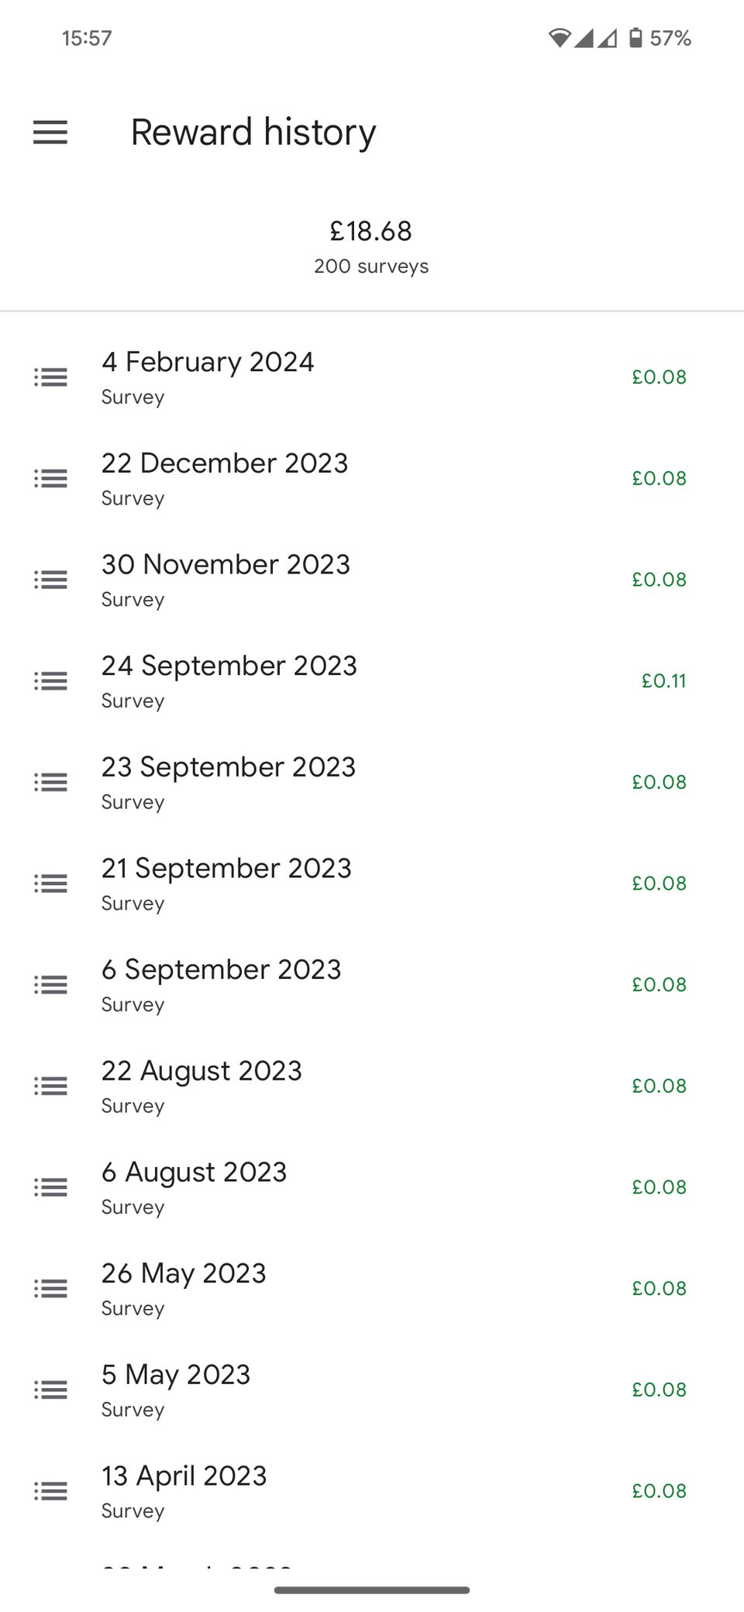The image size is (744, 1612).
Task: Tap the list icon beside 6 September 2023
Action: 50,985
